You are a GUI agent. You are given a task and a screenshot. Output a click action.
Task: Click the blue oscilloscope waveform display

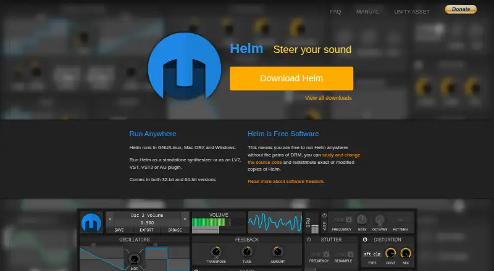pos(275,222)
